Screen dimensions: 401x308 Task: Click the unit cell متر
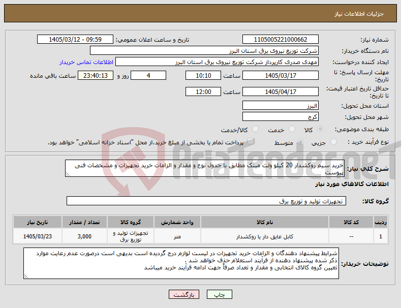(177, 236)
